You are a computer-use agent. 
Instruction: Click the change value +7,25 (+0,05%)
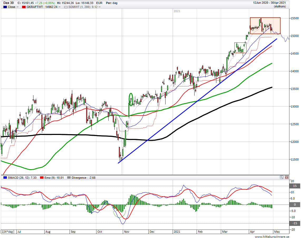[45, 3]
